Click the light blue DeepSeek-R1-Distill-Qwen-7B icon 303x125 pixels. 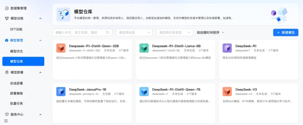coord(144,91)
